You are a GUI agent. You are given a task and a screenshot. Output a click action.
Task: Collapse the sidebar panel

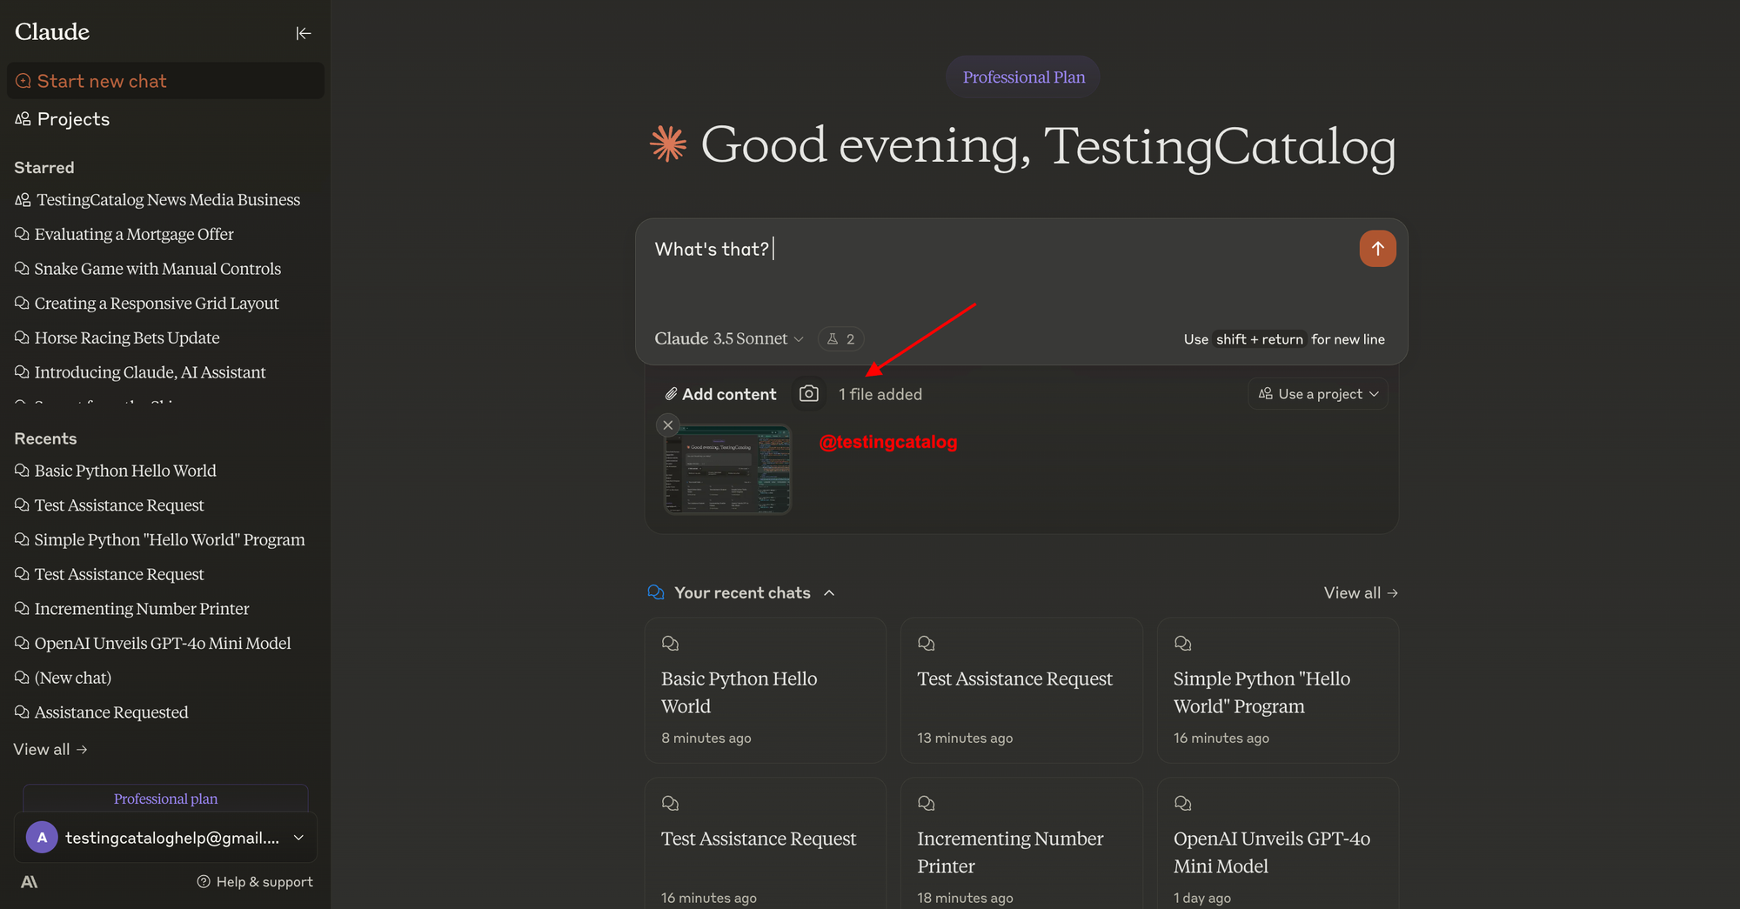click(x=304, y=33)
